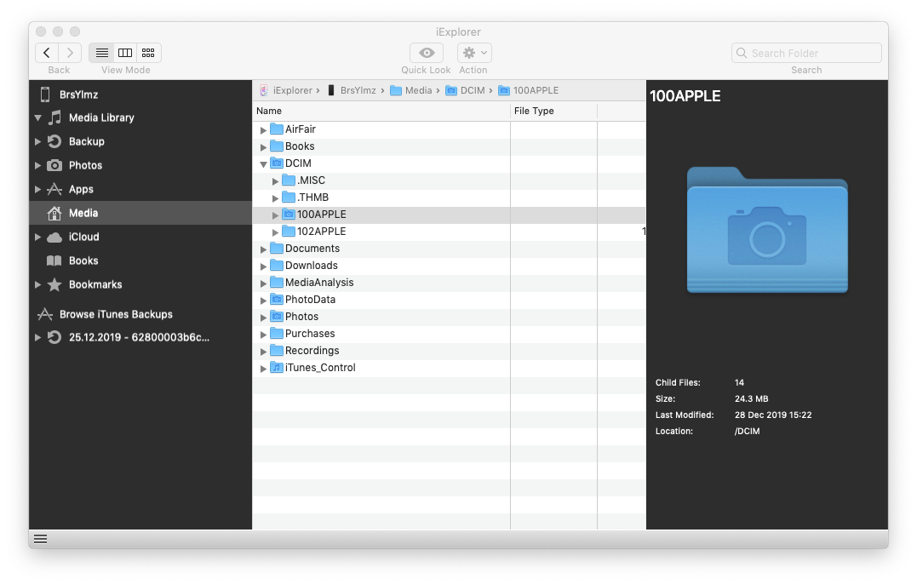Click the Backup clock-arrow icon
The image size is (917, 584).
(54, 141)
